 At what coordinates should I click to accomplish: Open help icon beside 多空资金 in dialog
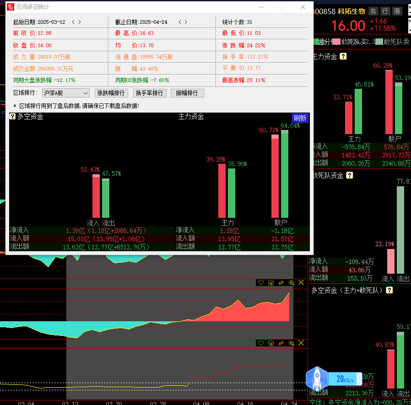tap(12, 116)
